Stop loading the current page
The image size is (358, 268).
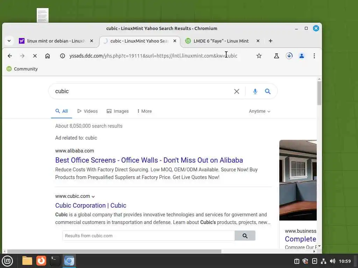tap(35, 56)
